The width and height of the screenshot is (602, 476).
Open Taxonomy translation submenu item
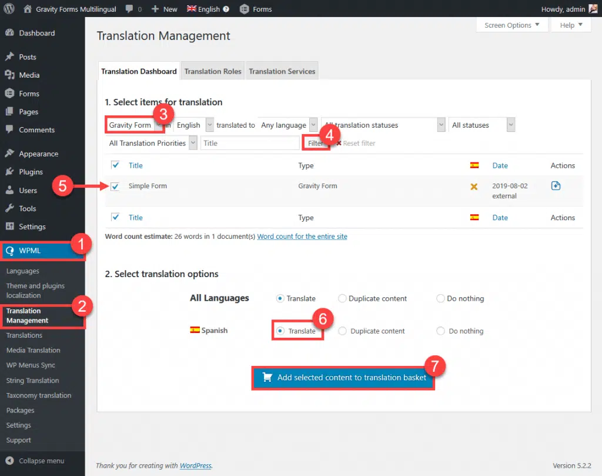39,395
